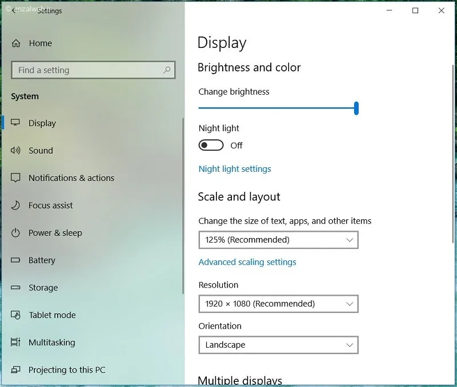The height and width of the screenshot is (387, 457).
Task: Click the Focus assist moon icon
Action: pos(15,205)
